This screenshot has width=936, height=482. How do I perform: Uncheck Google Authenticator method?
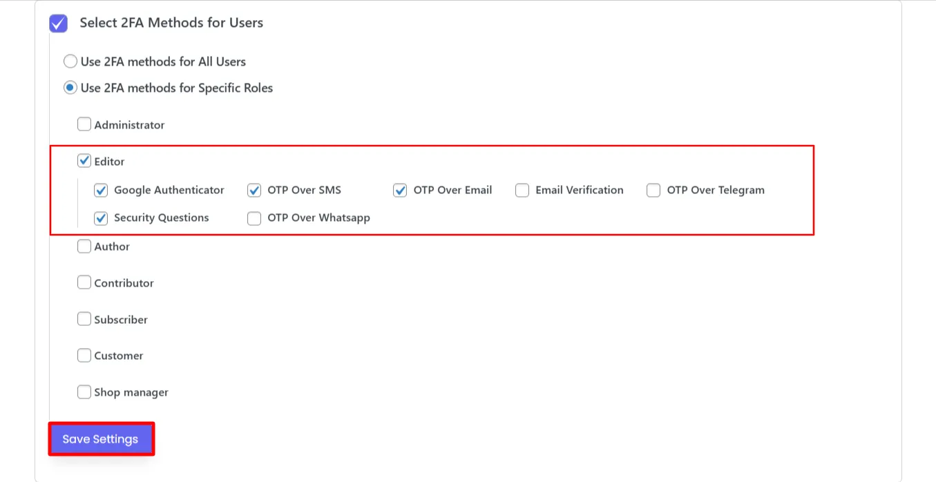(101, 190)
